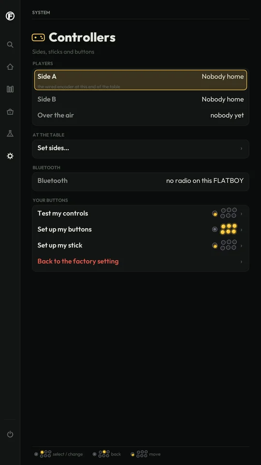Click the FLATBOY logo in the sidebar
The height and width of the screenshot is (465, 261).
point(10,16)
